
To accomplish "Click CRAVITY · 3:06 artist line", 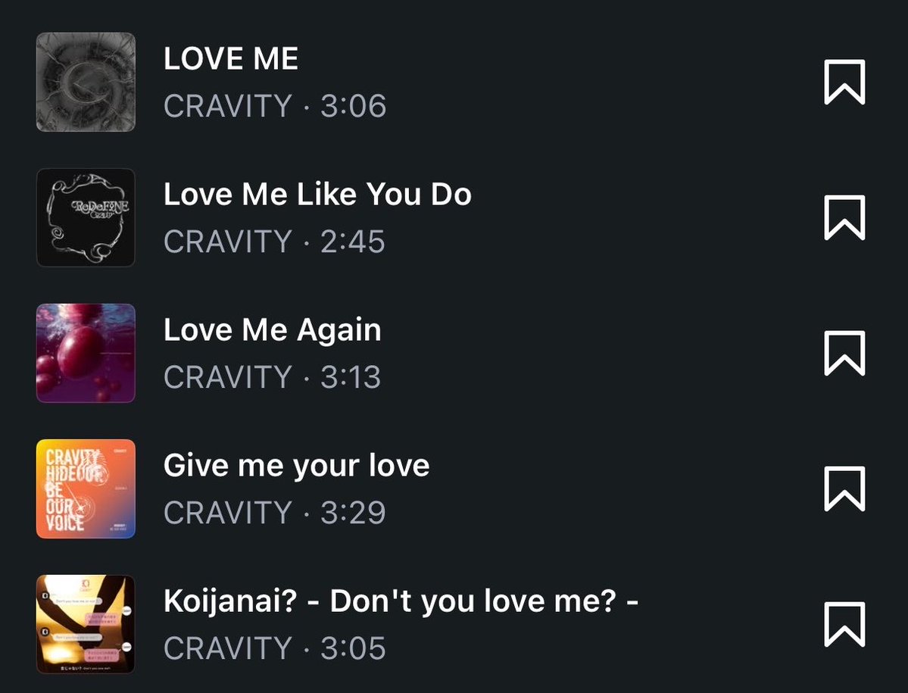I will 274,106.
